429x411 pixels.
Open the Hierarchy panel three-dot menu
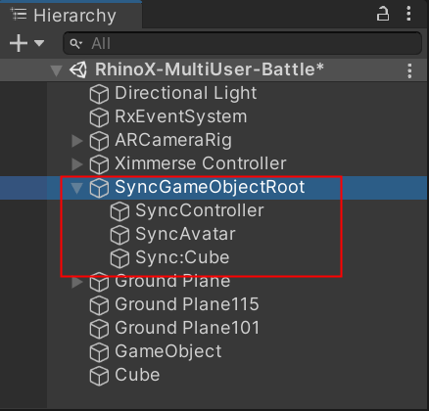(x=408, y=14)
